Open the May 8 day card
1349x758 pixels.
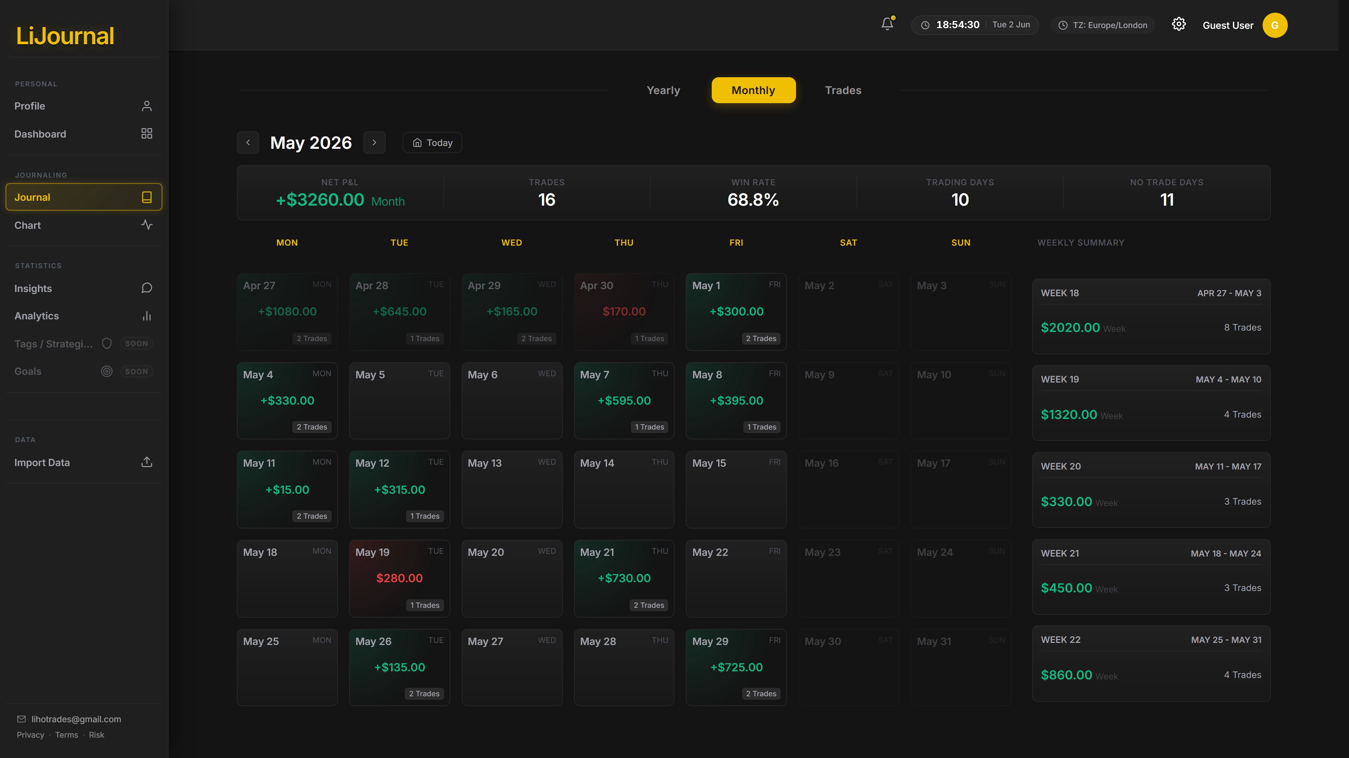736,401
